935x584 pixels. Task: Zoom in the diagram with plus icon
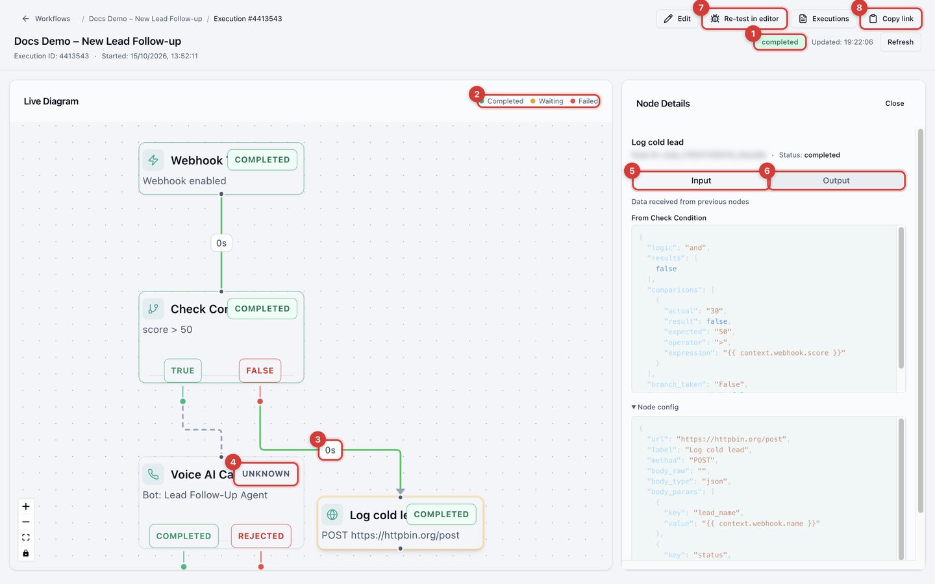[x=26, y=506]
